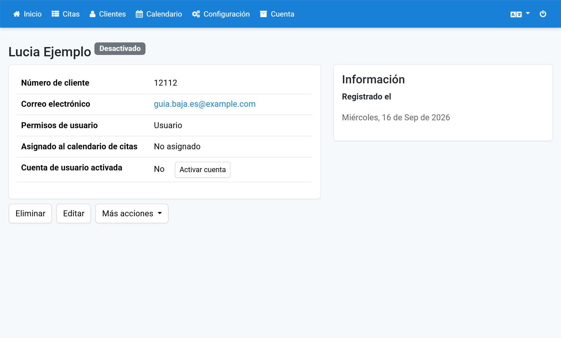The image size is (561, 338).
Task: Click the Eliminar button
Action: click(x=30, y=214)
